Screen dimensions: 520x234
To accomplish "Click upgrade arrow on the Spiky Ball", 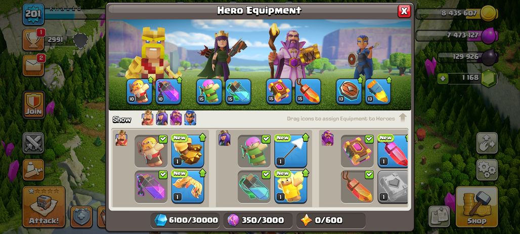I will [x=202, y=137].
